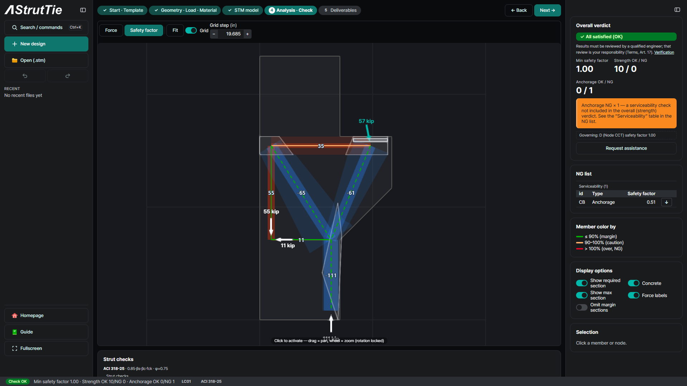Select Safety factor view mode
Screen dimensions: 687x386
144,30
